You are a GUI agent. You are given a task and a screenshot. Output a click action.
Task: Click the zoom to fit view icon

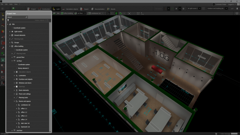tap(129, 13)
